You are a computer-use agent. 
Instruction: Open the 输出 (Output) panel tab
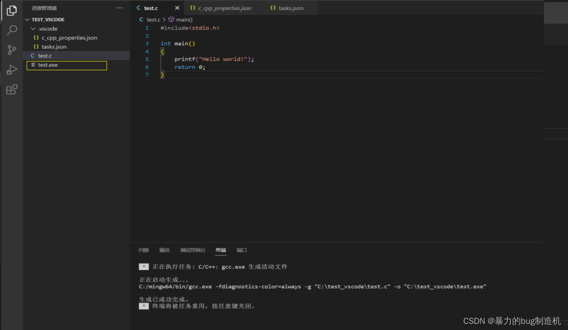click(164, 250)
